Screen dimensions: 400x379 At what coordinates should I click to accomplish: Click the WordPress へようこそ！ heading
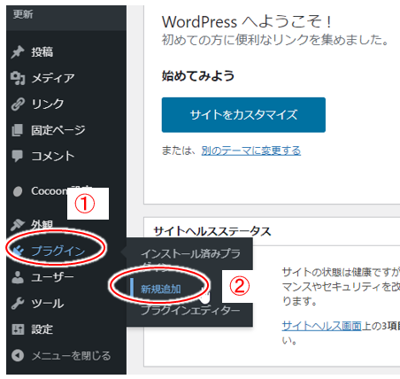pyautogui.click(x=247, y=21)
